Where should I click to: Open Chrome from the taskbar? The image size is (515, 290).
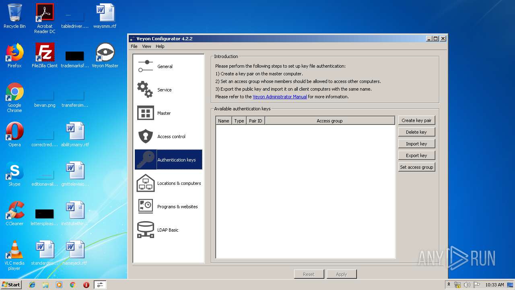(72, 285)
